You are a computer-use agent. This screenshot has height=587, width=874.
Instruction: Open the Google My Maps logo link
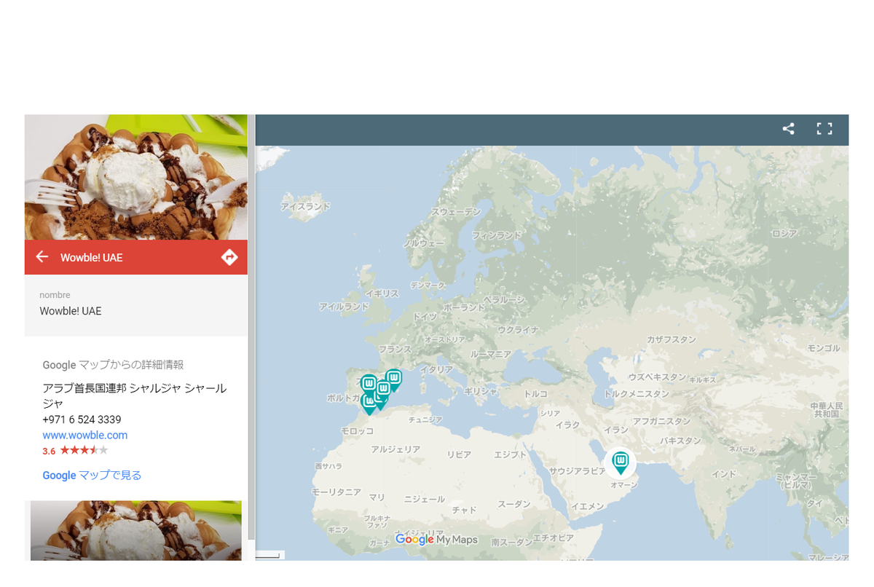pos(436,540)
